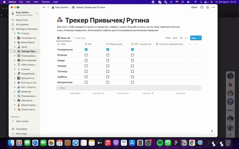239x149 pixels.
Task: Click Spotlight search in menu bar
Action: pyautogui.click(x=201, y=2)
